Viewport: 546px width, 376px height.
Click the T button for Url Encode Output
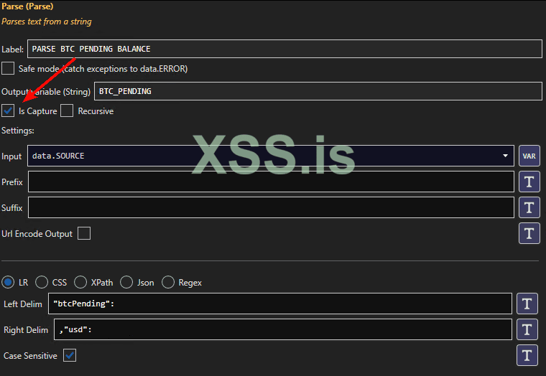coord(529,233)
